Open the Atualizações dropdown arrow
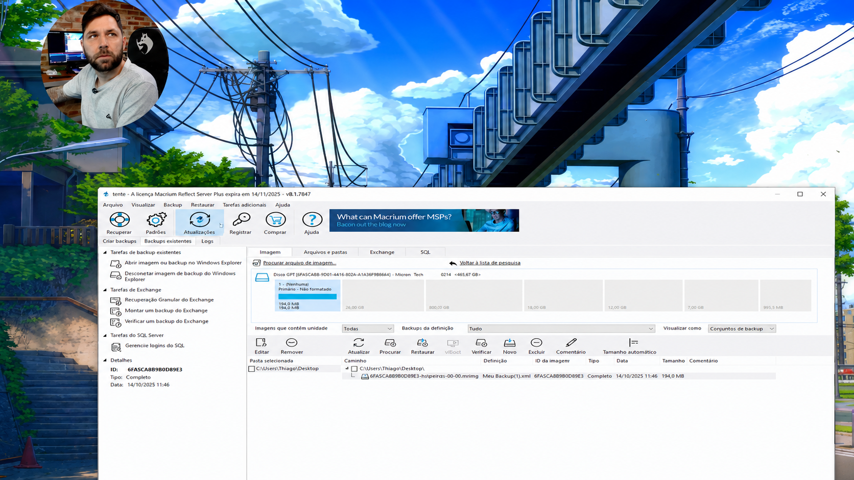854x480 pixels. (x=221, y=225)
